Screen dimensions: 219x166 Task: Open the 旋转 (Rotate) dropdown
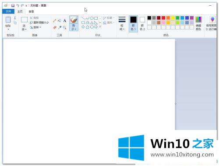35,27
